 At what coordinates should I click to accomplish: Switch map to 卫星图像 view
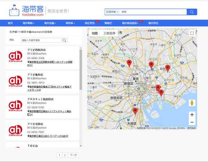[x=109, y=33]
